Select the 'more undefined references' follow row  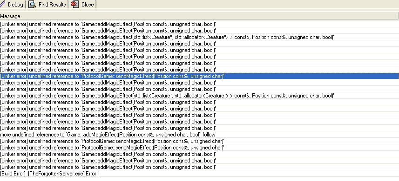tap(199, 135)
